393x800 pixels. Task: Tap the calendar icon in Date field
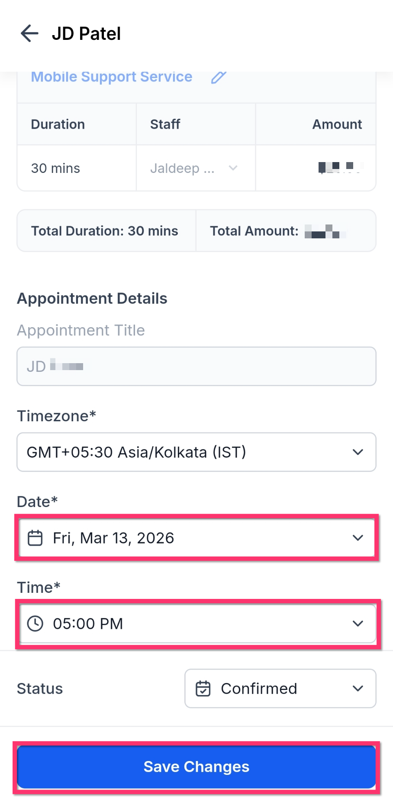point(35,538)
